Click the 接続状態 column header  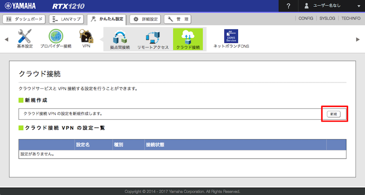coord(155,144)
